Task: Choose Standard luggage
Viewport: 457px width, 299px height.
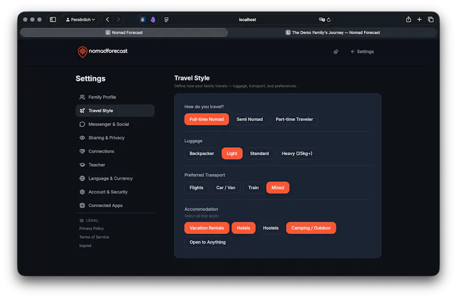Action: point(259,153)
